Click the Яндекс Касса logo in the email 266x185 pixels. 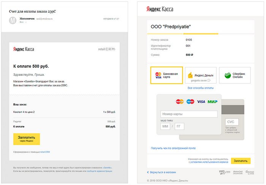(x=24, y=49)
